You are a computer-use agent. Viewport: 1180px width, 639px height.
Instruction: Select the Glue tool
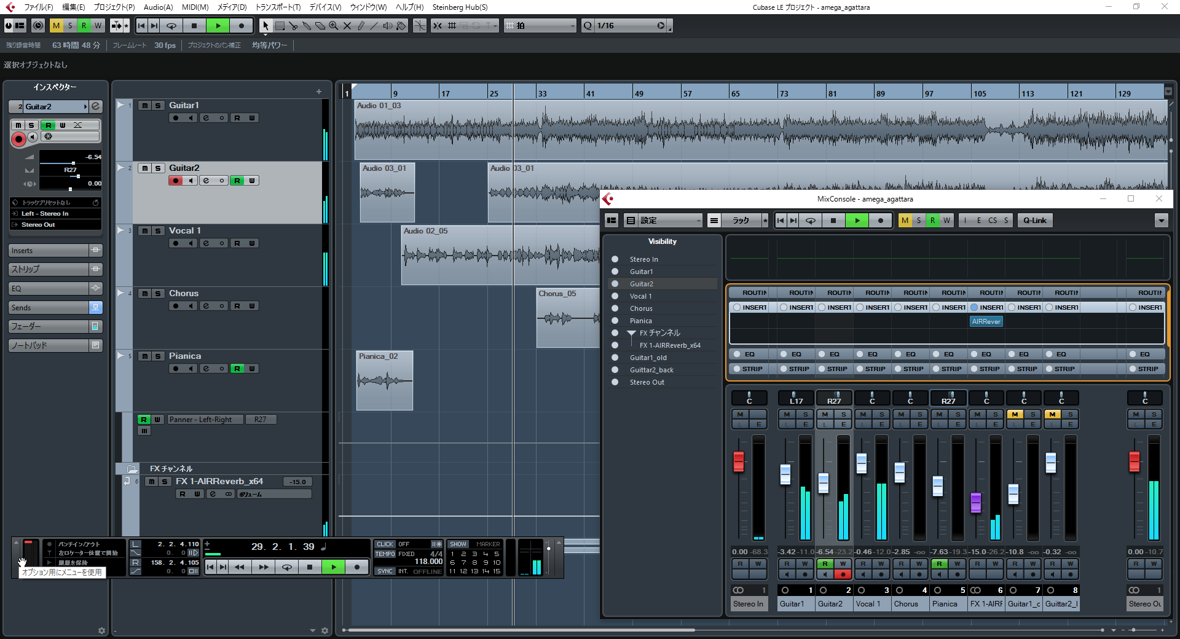[307, 26]
